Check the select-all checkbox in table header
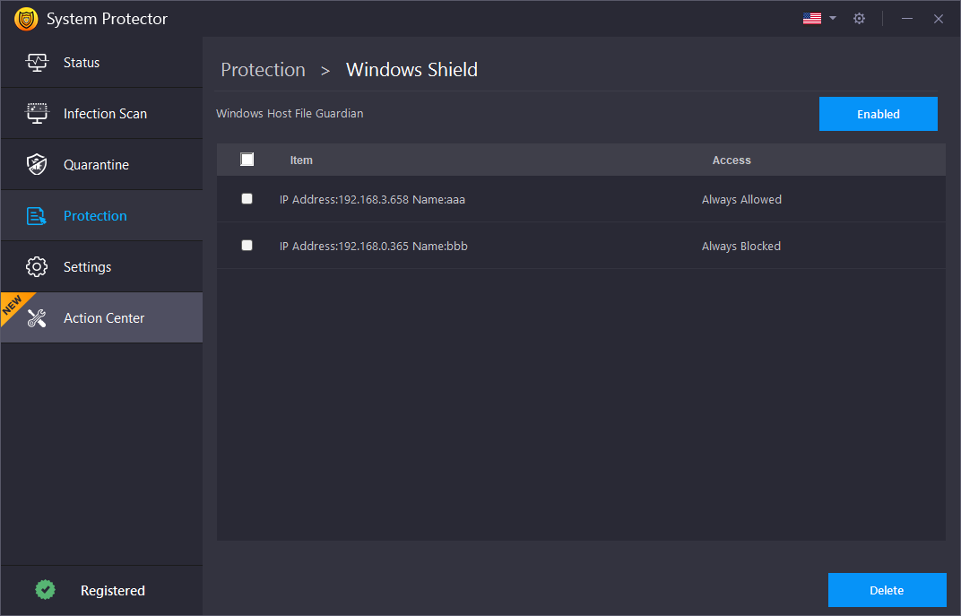961x616 pixels. (x=247, y=159)
